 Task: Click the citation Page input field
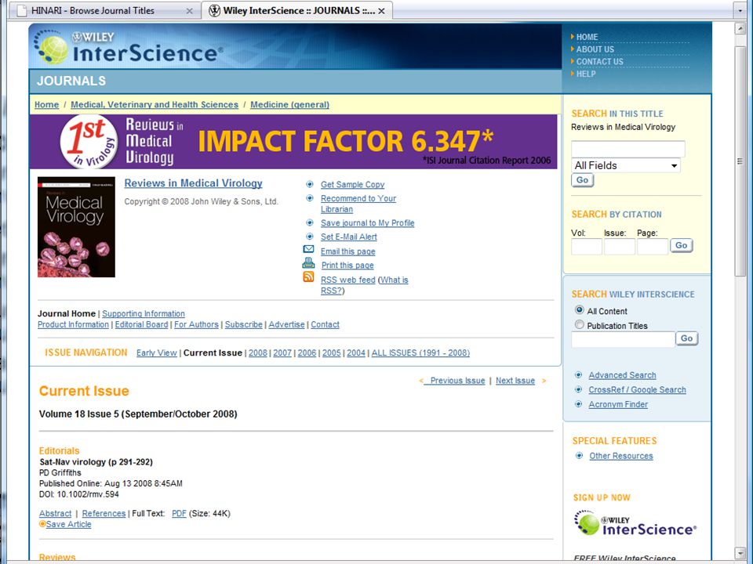click(653, 247)
